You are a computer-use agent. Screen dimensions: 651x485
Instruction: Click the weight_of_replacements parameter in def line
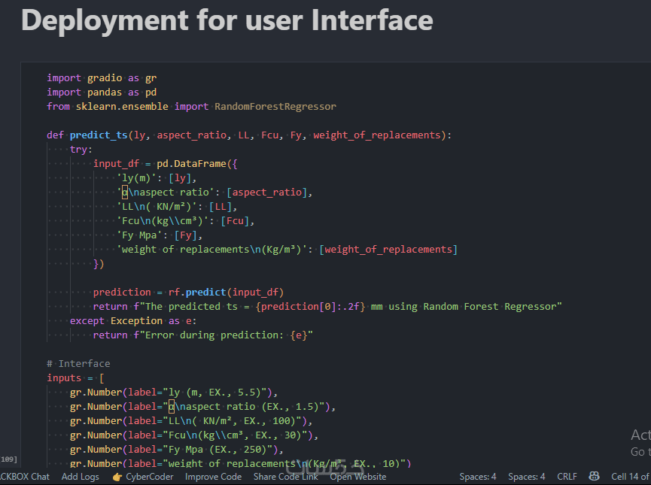(376, 135)
